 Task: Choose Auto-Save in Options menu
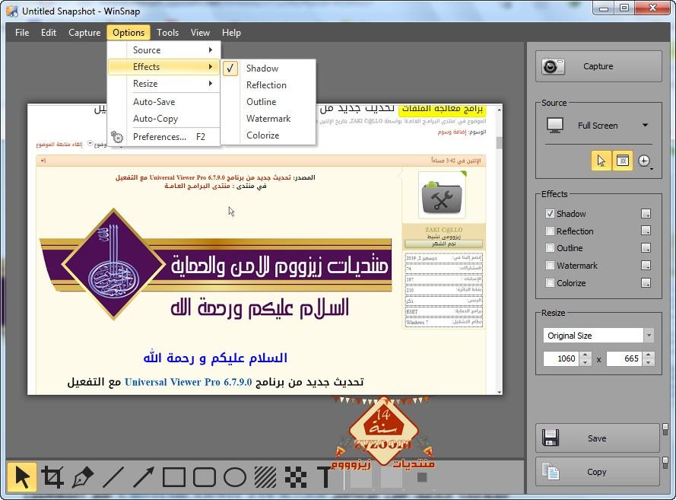tap(164, 102)
